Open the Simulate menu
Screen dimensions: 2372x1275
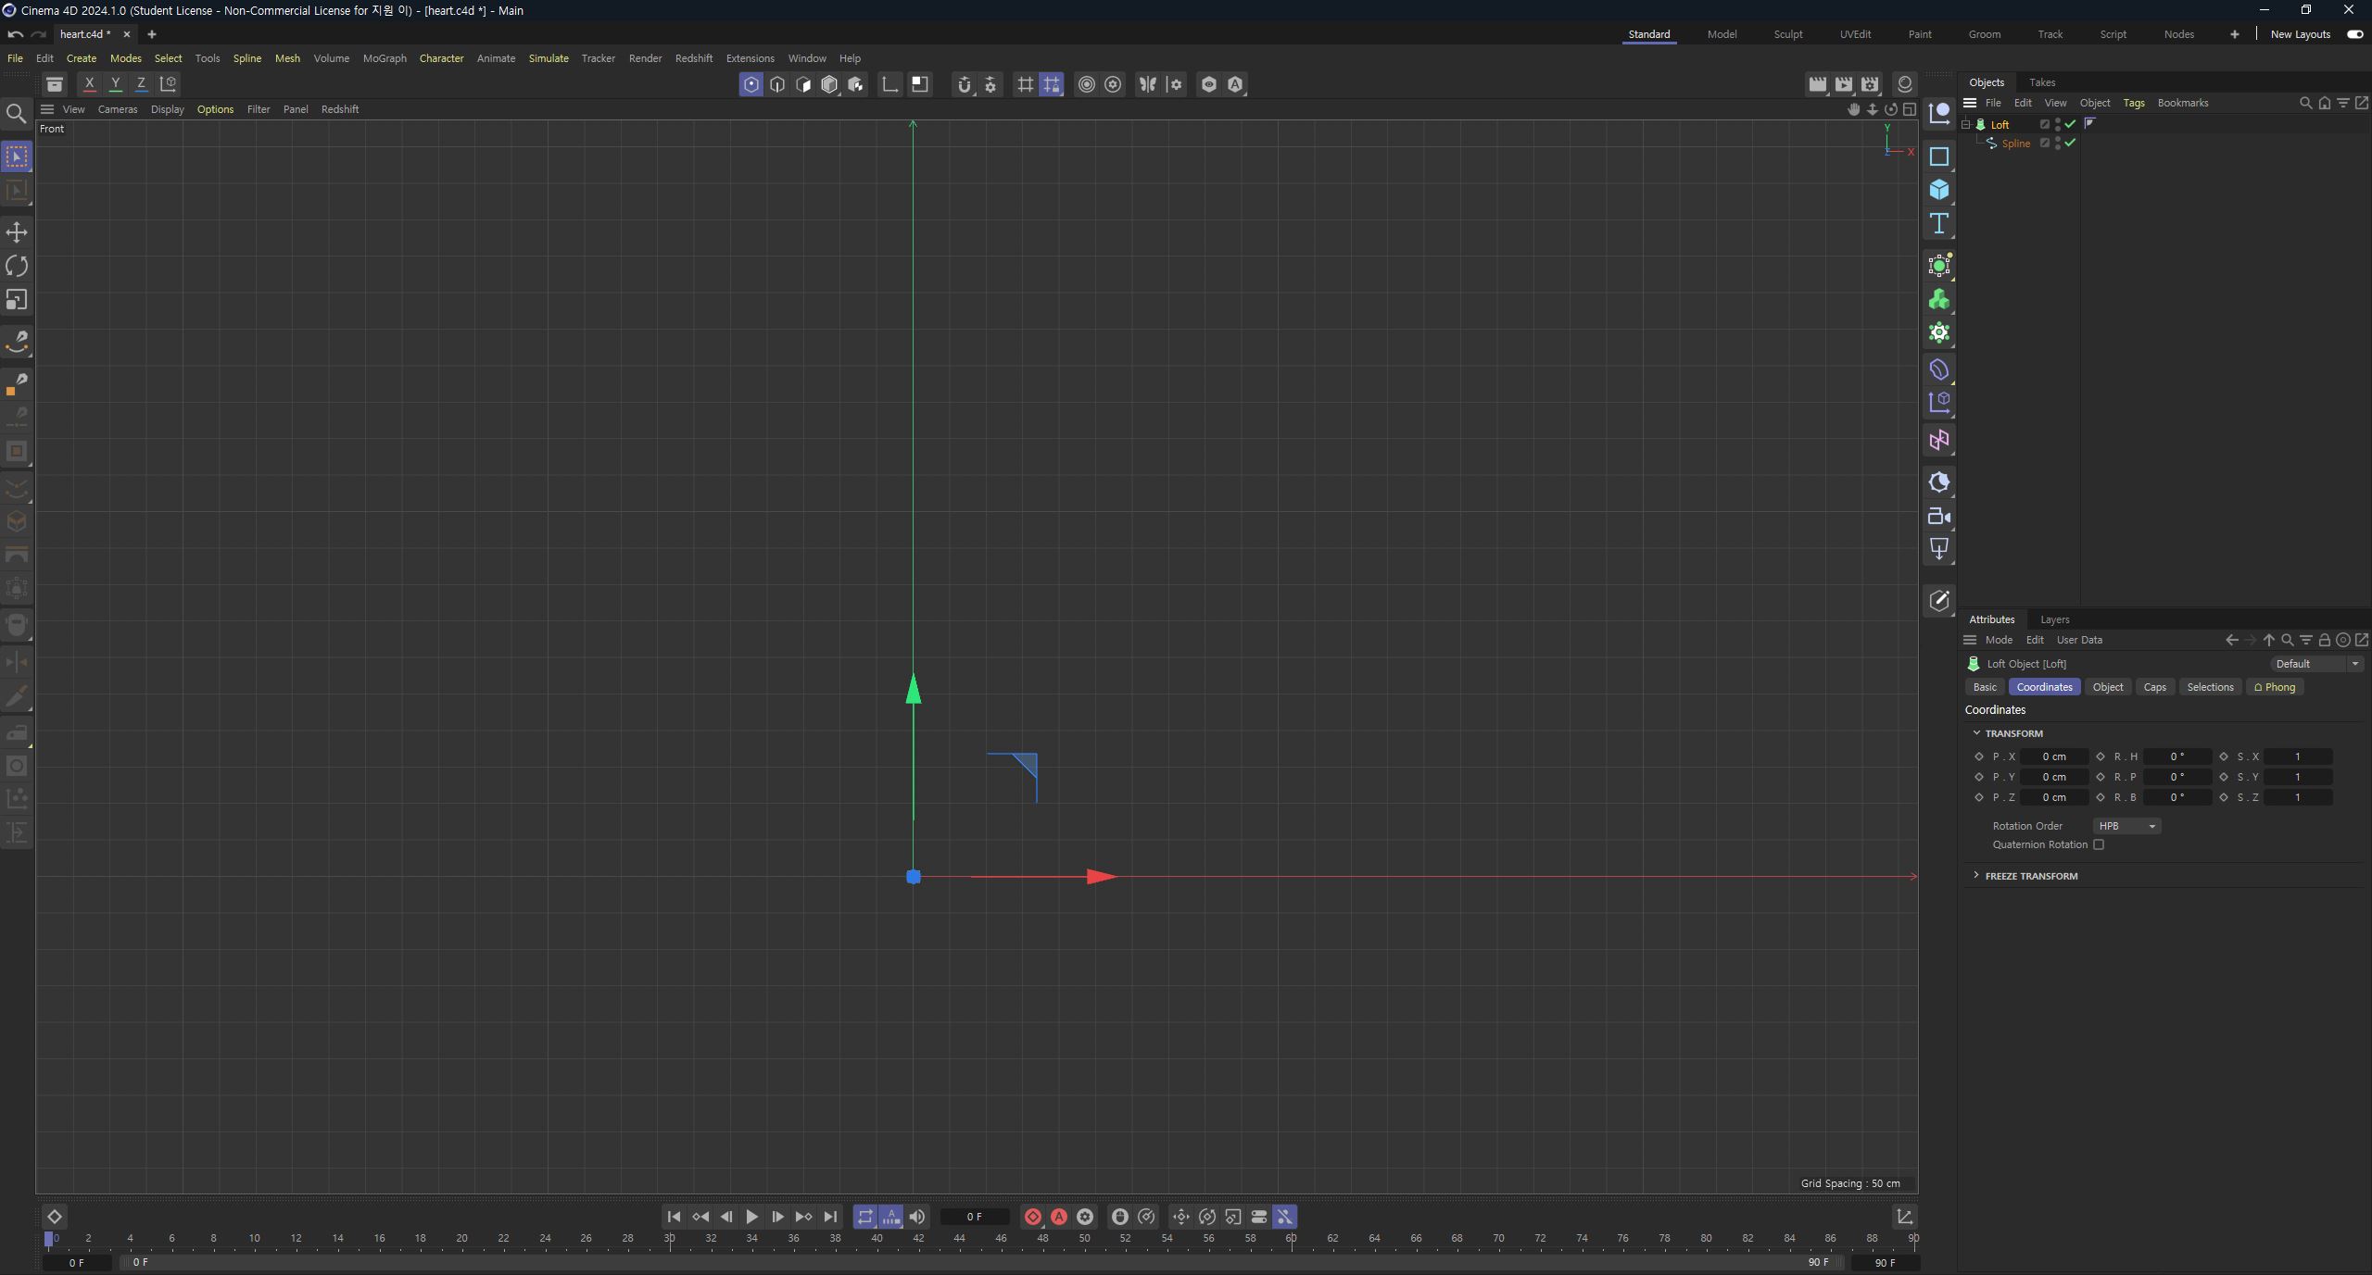point(549,58)
